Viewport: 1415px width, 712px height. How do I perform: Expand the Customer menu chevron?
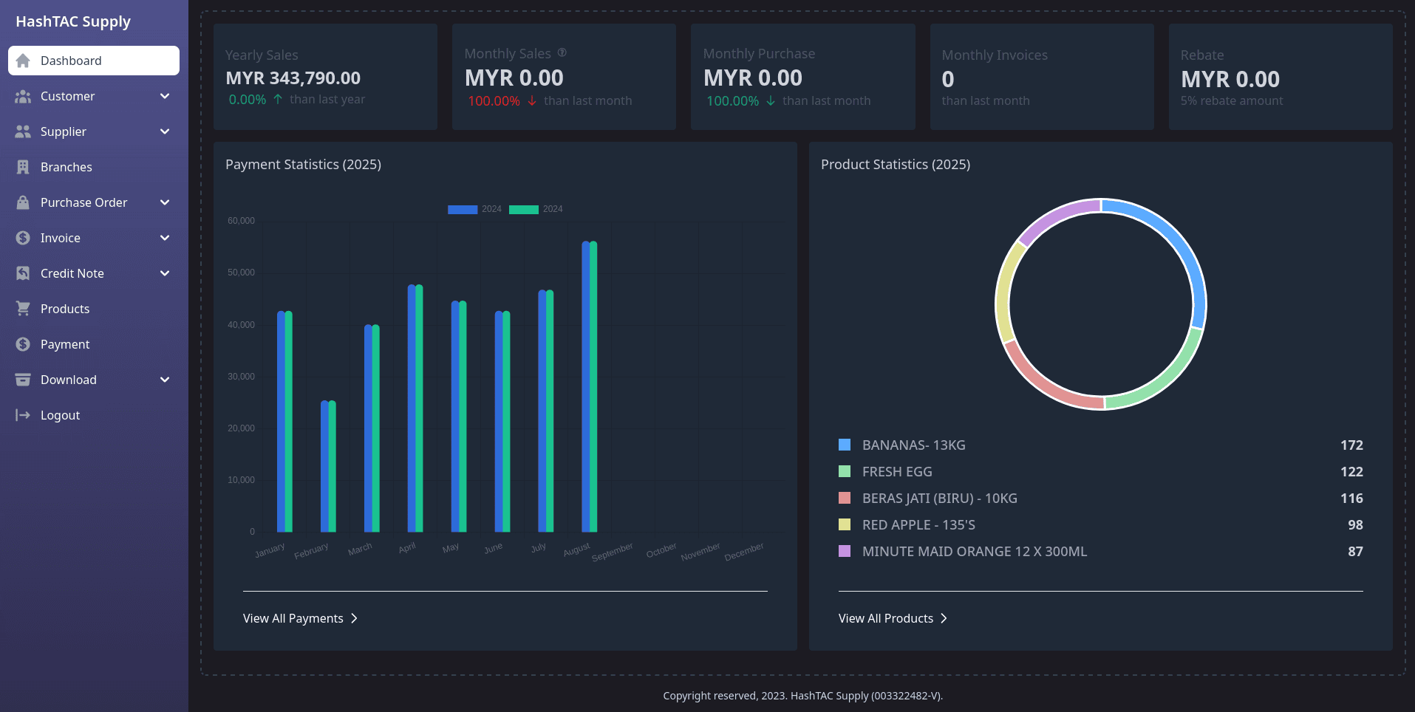click(165, 96)
